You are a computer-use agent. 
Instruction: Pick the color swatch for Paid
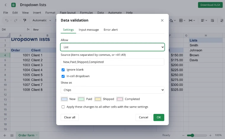coord(81,99)
